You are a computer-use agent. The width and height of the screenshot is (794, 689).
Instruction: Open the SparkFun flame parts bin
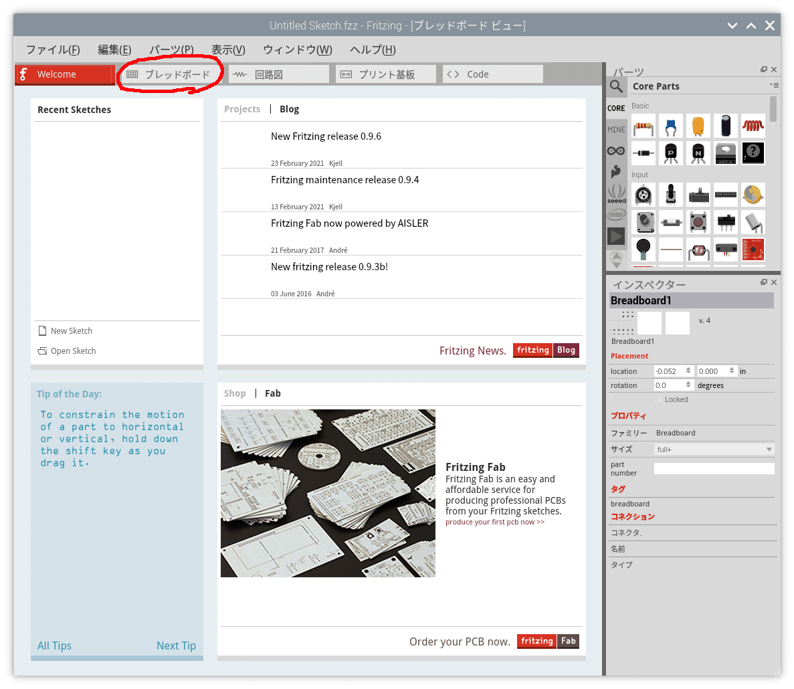click(616, 172)
